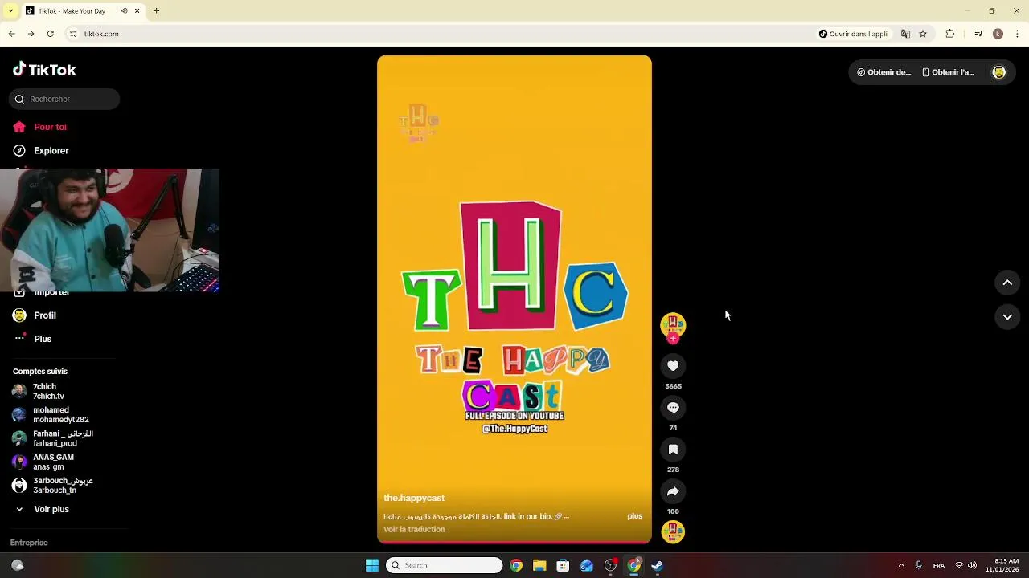
Task: Open the browser extensions puzzle icon
Action: click(950, 34)
